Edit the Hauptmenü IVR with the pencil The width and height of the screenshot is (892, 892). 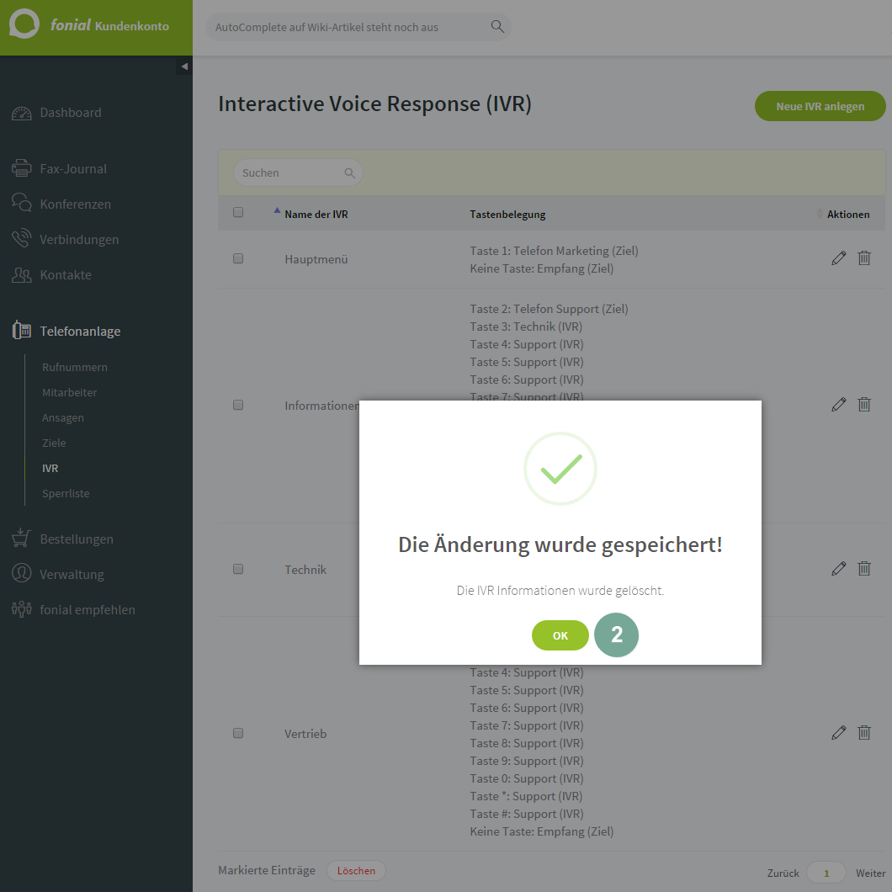838,258
